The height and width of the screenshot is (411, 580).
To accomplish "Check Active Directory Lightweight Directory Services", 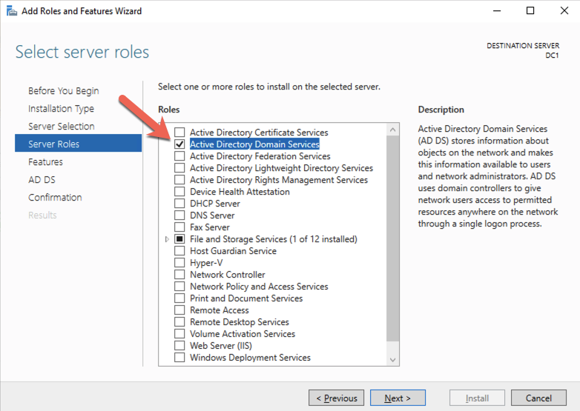I will point(179,167).
